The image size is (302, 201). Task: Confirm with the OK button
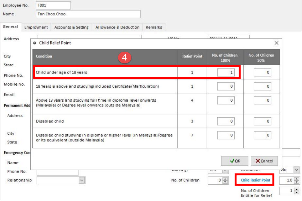click(x=234, y=161)
